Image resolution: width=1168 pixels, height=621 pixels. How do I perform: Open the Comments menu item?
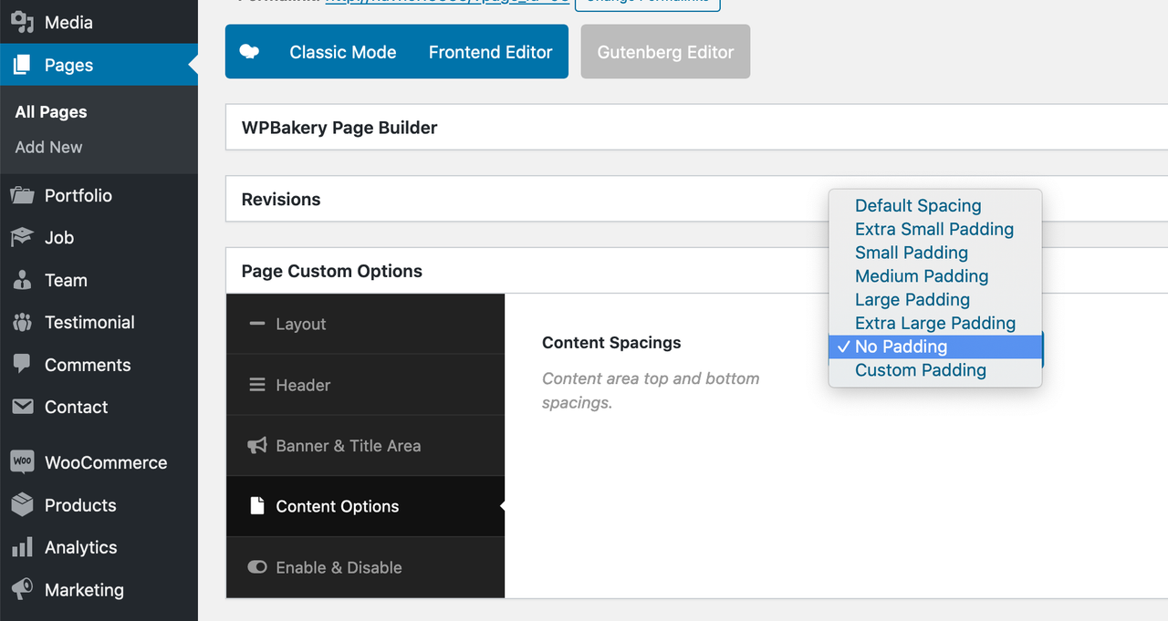coord(99,365)
